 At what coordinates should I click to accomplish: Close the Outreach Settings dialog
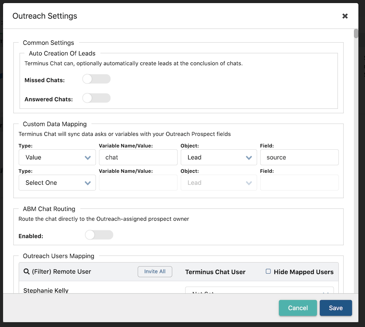345,16
